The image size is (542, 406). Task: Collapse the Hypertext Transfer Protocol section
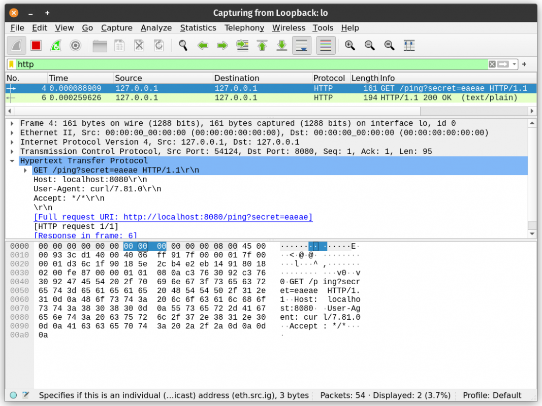click(12, 161)
